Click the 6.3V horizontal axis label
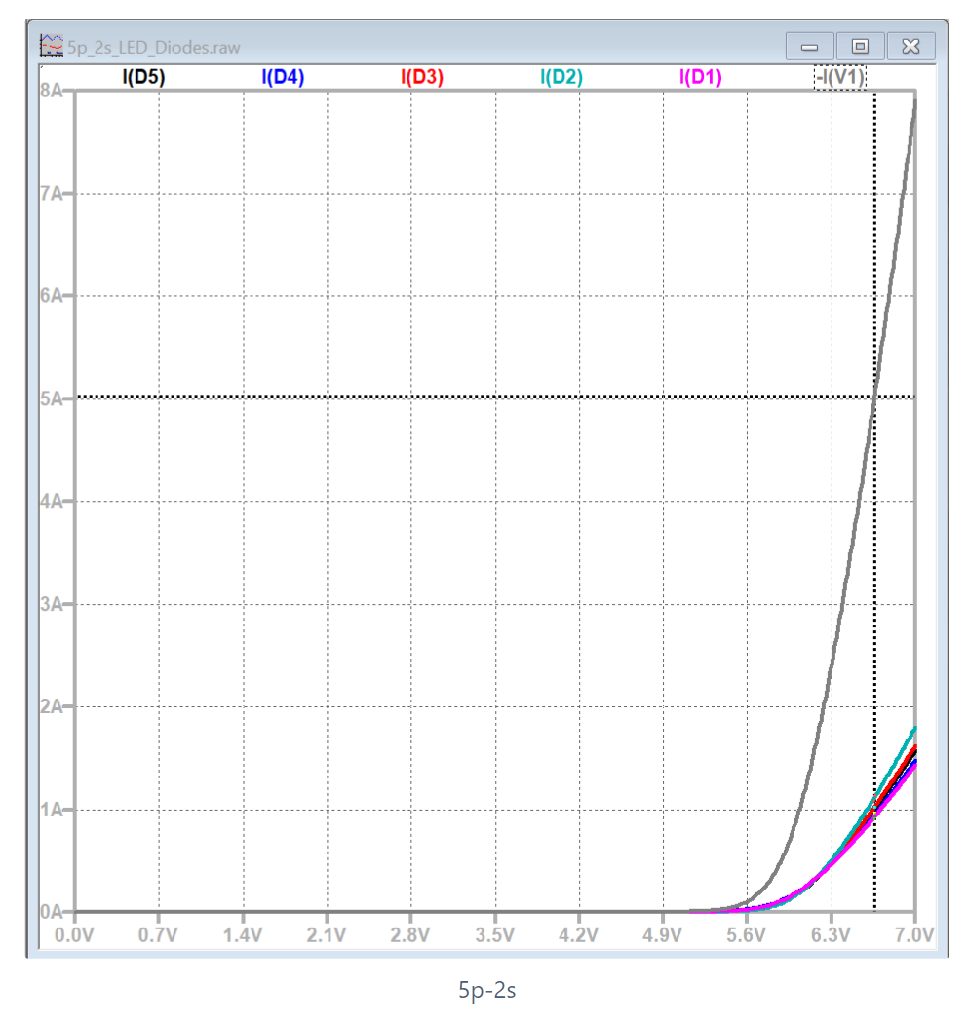Image resolution: width=968 pixels, height=1023 pixels. coord(831,935)
